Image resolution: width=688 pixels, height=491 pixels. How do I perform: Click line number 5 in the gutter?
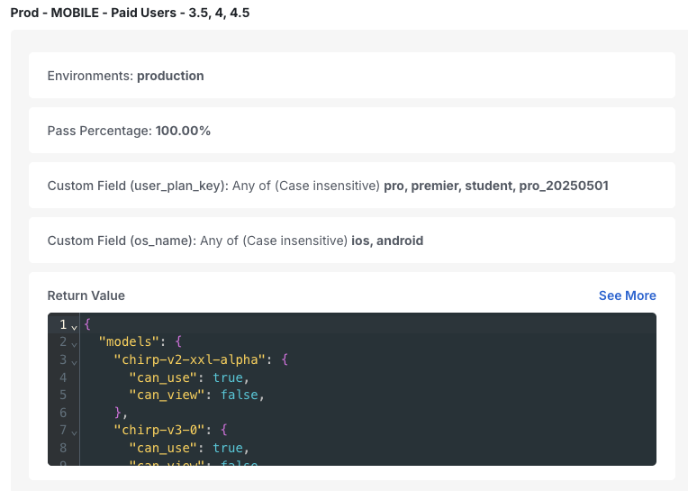coord(63,395)
